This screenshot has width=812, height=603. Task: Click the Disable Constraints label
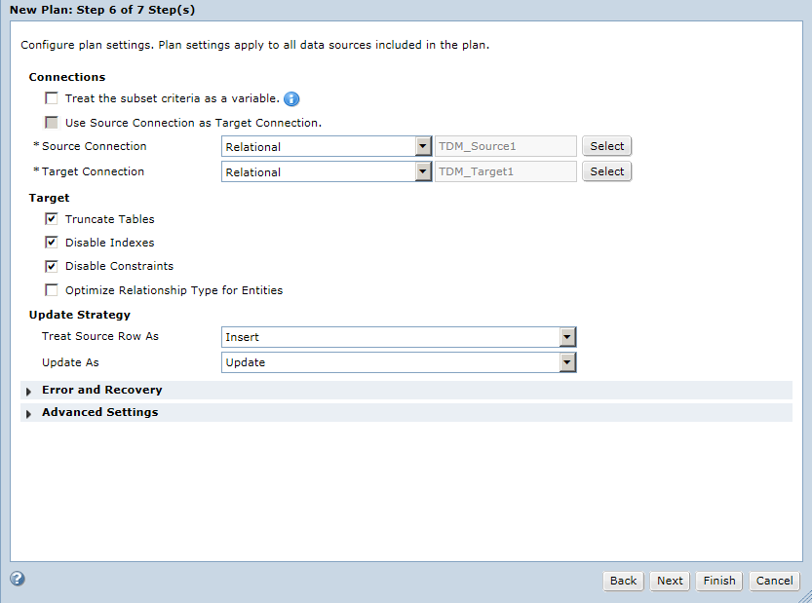coord(119,266)
